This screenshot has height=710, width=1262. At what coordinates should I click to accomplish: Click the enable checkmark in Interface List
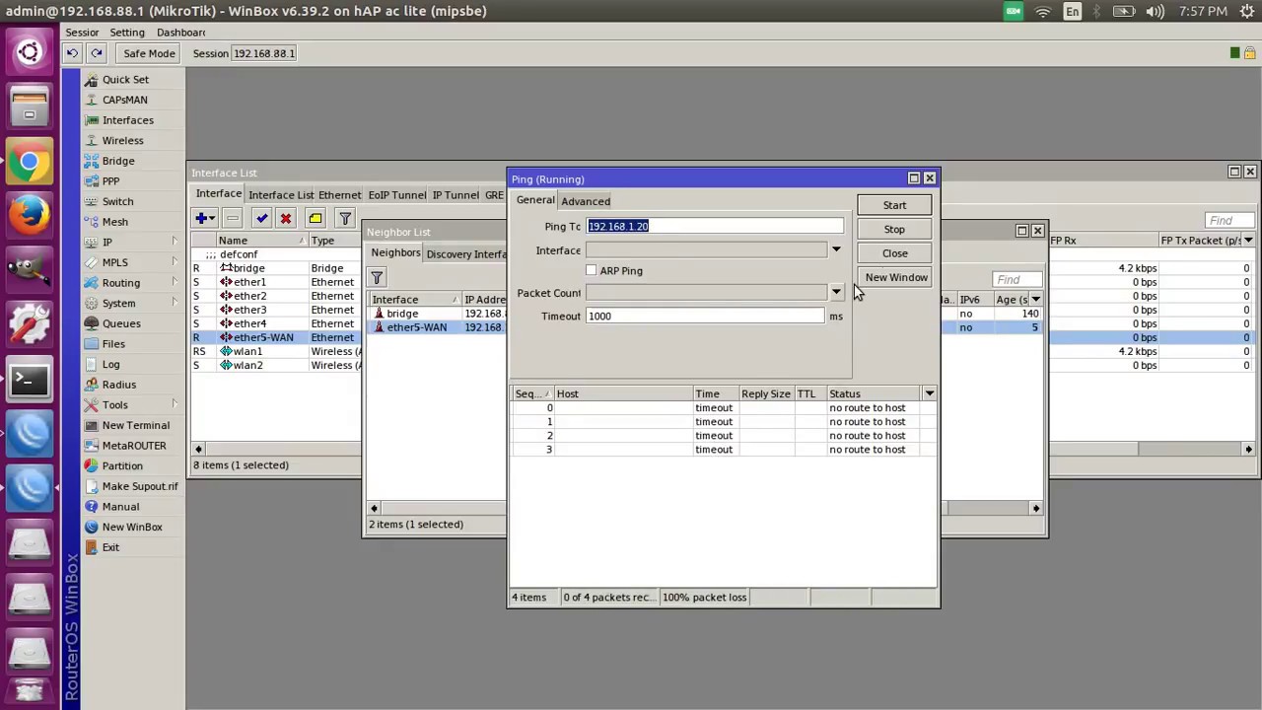(261, 218)
